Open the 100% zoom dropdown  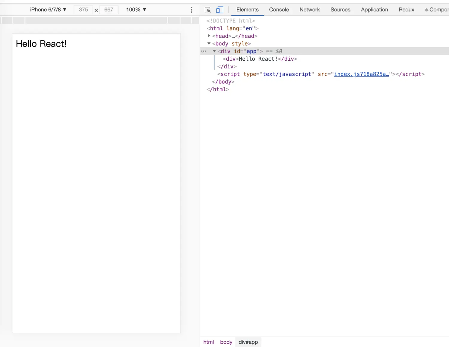(x=136, y=10)
